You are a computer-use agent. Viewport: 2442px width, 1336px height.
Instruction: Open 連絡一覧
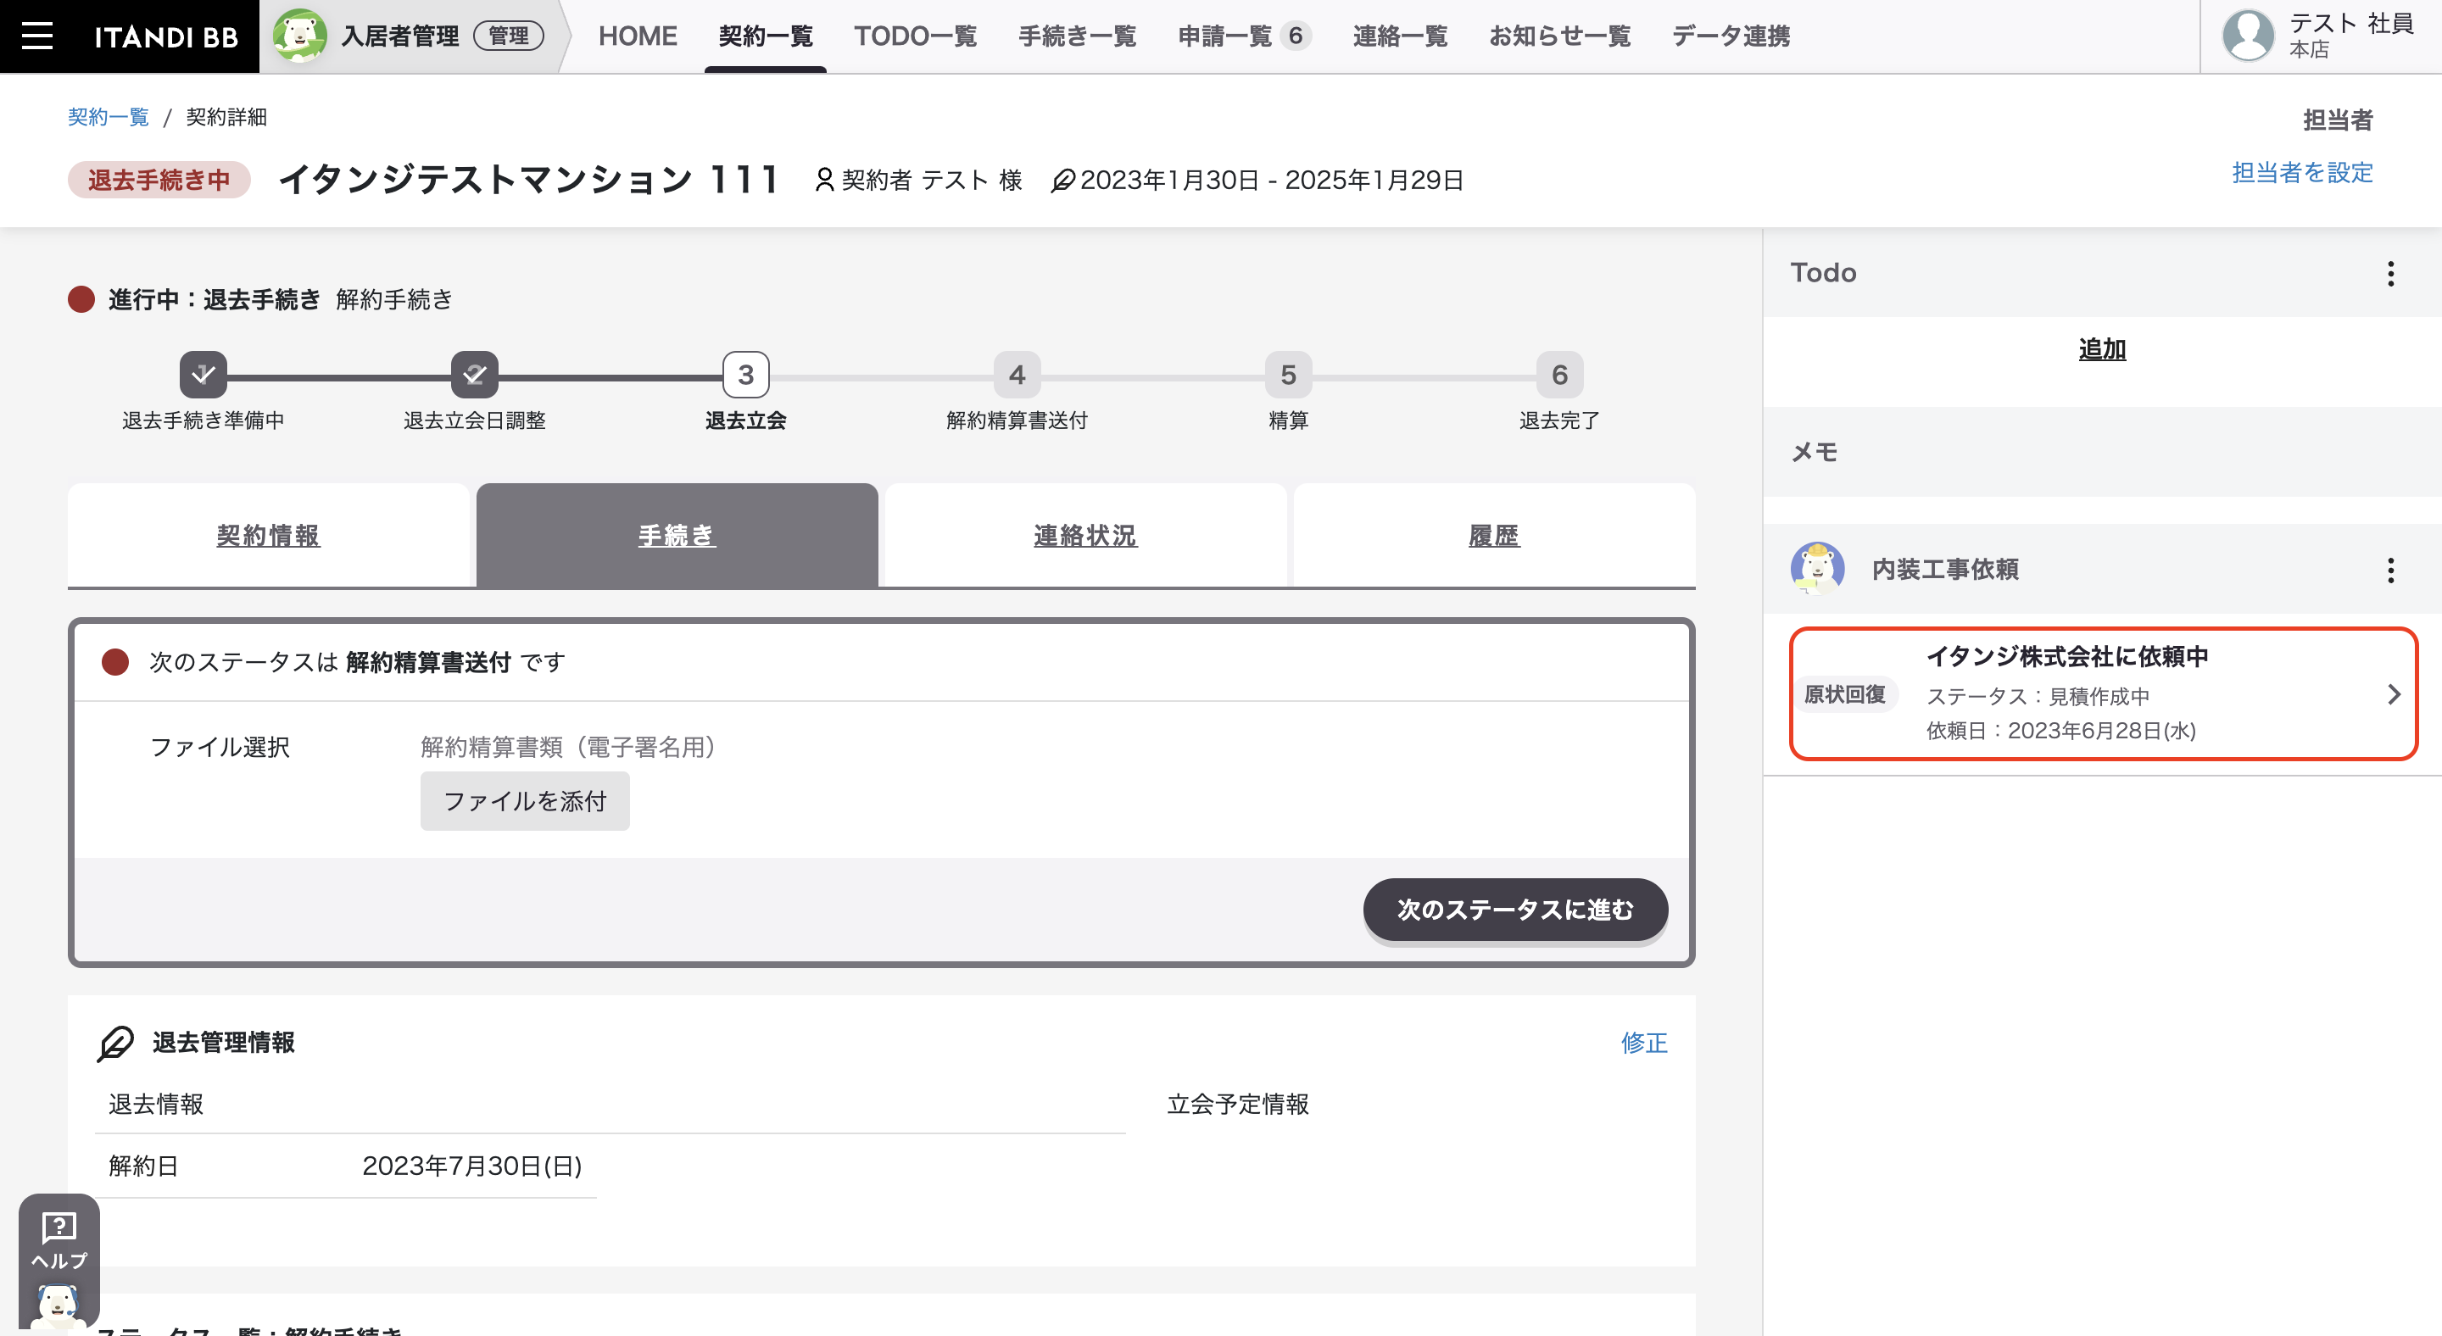pyautogui.click(x=1400, y=36)
